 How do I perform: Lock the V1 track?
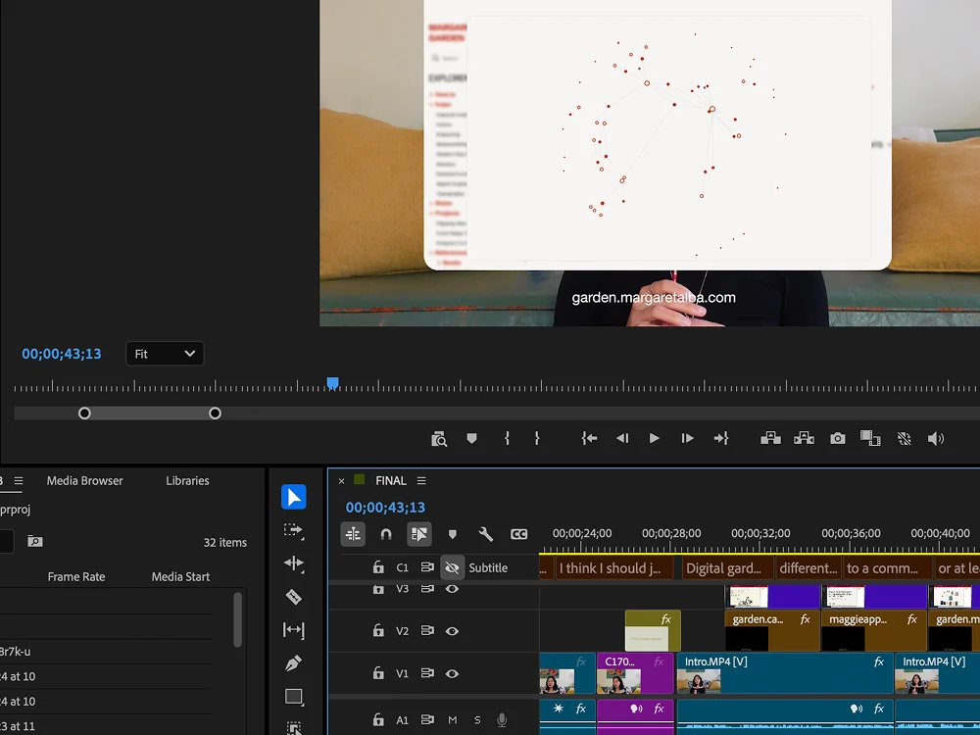[378, 673]
